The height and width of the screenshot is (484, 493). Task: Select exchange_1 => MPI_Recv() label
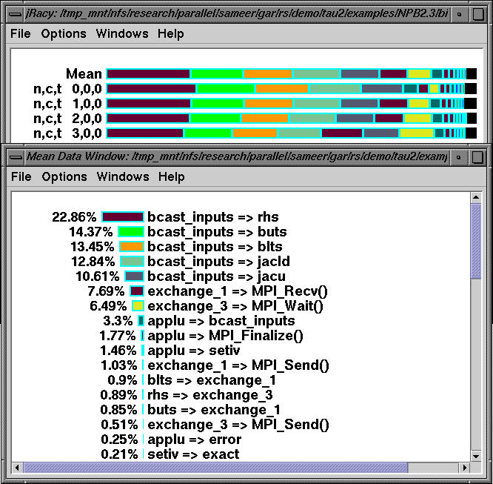point(238,291)
